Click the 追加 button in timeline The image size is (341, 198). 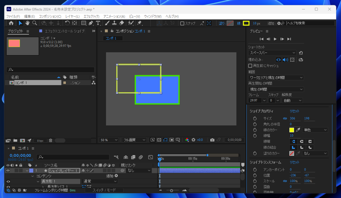[x=112, y=176]
